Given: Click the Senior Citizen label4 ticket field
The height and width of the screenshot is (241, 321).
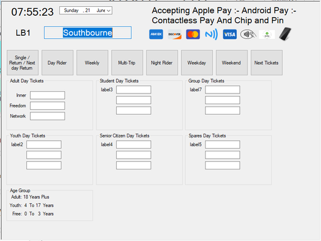Looking at the screenshot, I should pyautogui.click(x=134, y=144).
